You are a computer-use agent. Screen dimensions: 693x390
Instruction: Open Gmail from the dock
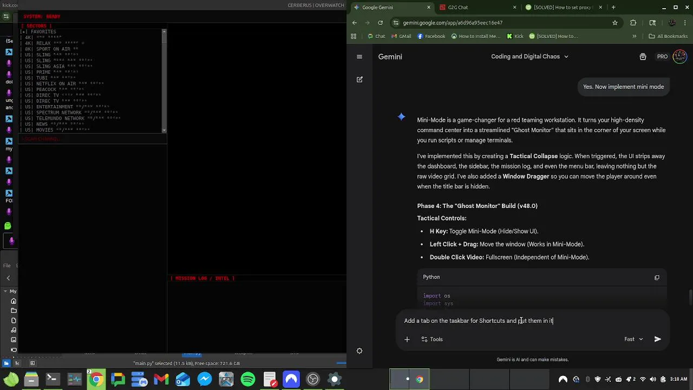pos(161,379)
